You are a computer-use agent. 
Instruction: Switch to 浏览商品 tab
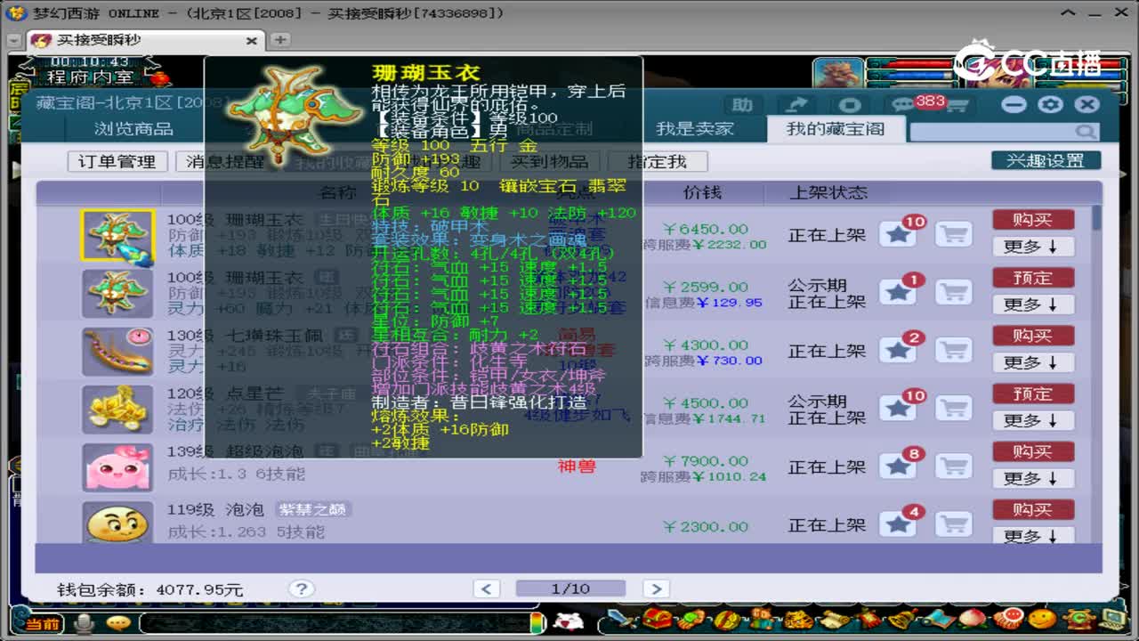click(x=134, y=129)
